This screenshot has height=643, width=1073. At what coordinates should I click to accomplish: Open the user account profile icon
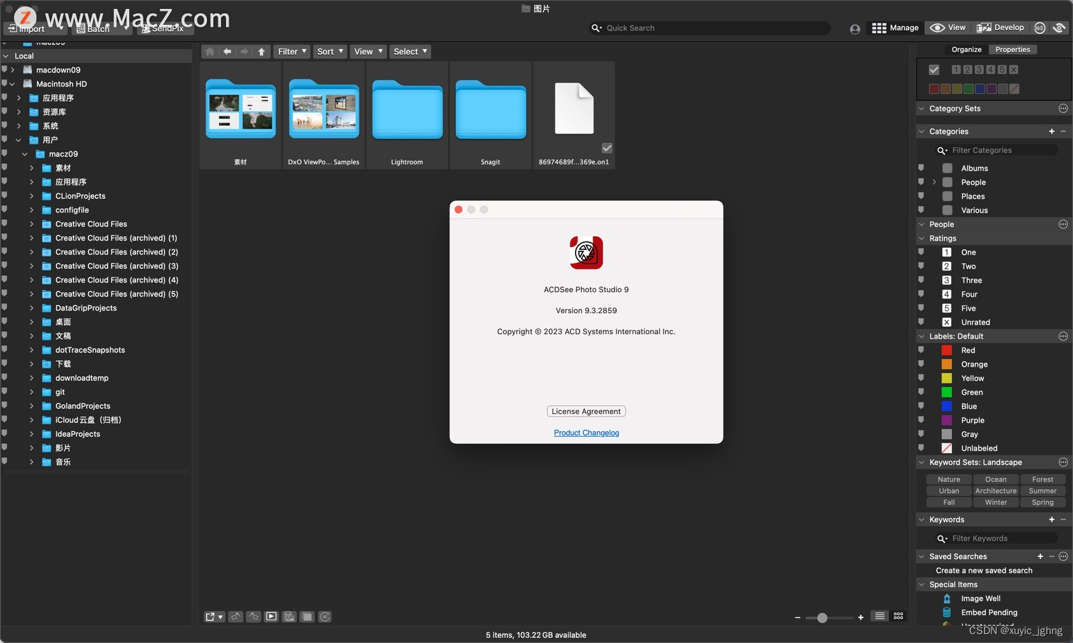click(855, 29)
